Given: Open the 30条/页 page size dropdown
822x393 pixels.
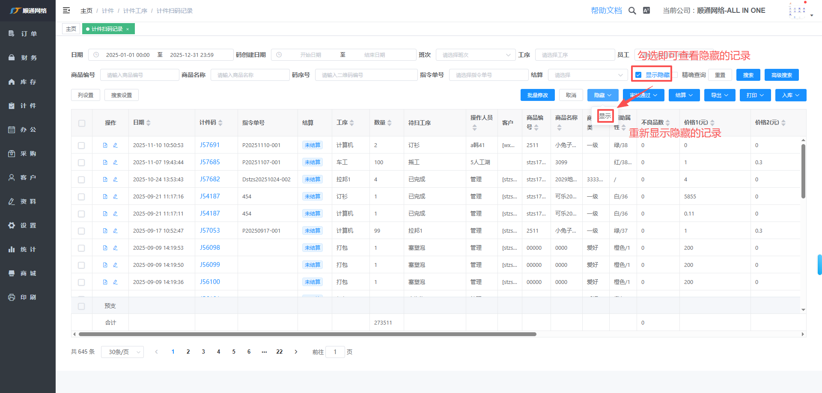Looking at the screenshot, I should (122, 352).
